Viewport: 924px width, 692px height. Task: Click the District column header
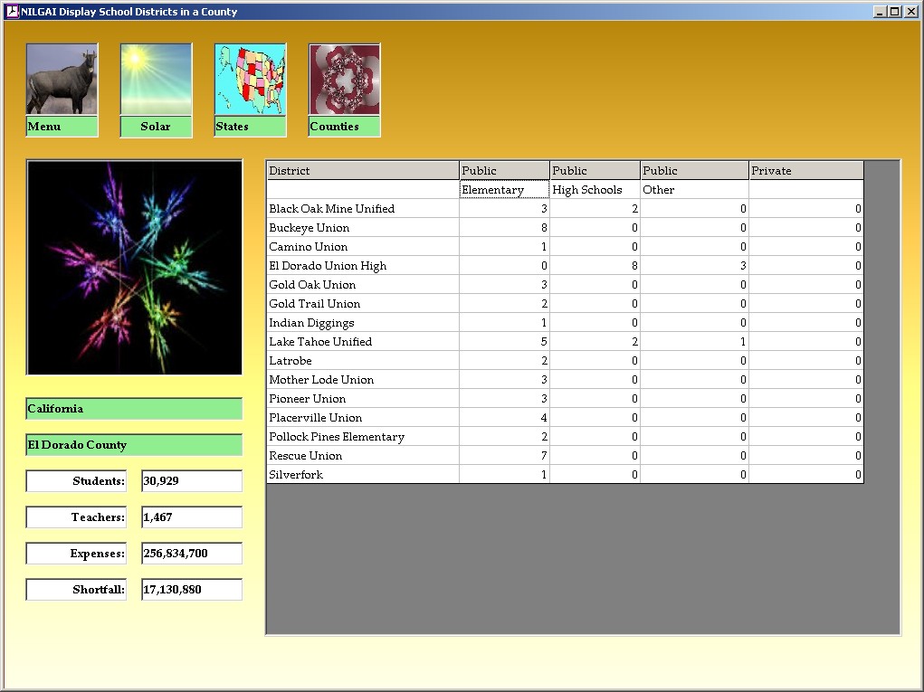362,171
